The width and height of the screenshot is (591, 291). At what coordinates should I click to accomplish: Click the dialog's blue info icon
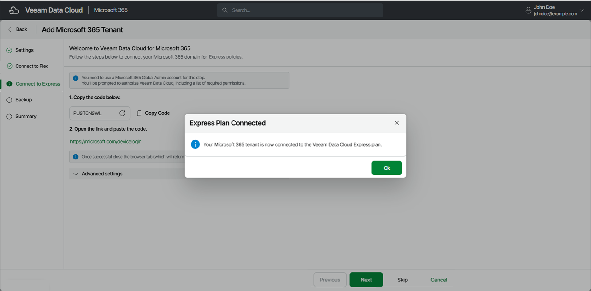click(195, 144)
